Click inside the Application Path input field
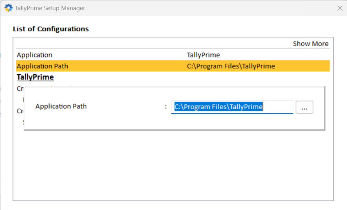The width and height of the screenshot is (347, 210). (x=232, y=107)
